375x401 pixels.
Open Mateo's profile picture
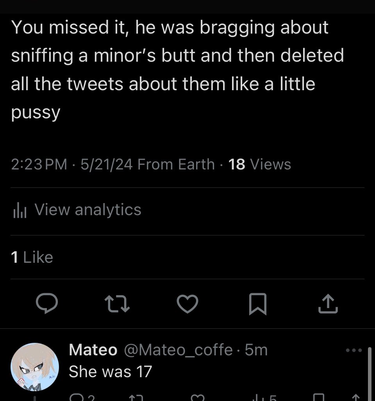point(34,367)
